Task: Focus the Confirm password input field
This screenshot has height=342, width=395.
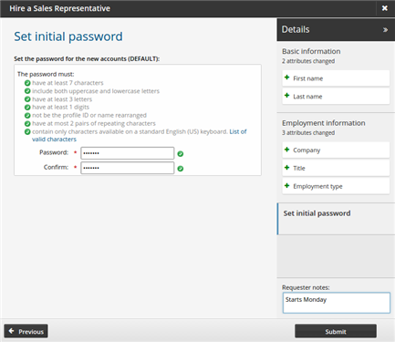Action: pos(128,168)
